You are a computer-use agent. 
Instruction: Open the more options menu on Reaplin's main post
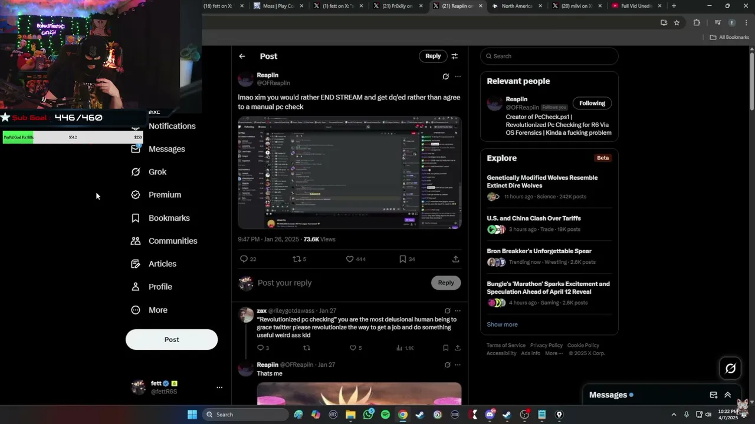click(458, 77)
